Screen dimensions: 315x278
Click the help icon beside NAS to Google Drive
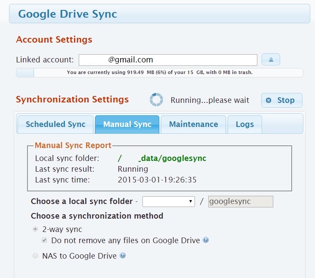tap(123, 255)
